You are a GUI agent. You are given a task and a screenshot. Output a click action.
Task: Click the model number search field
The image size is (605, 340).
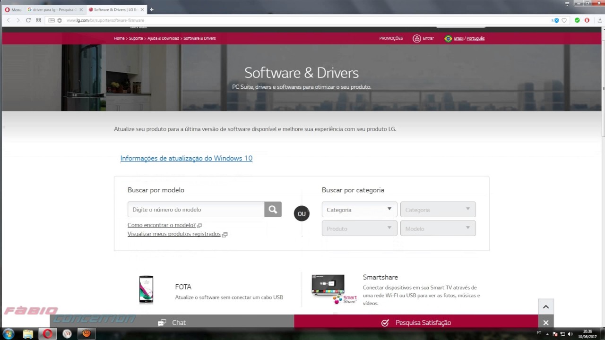click(x=196, y=210)
